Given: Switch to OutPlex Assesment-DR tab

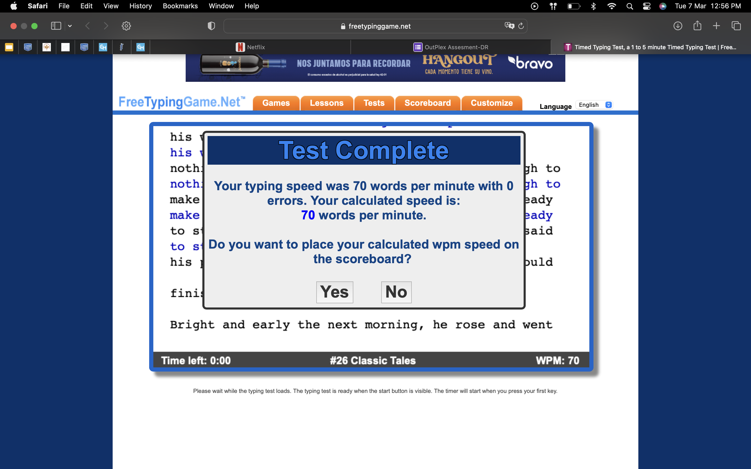Looking at the screenshot, I should click(x=451, y=47).
